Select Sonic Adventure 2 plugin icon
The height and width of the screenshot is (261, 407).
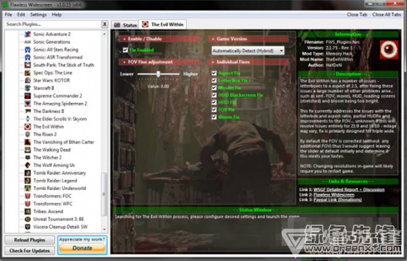tap(28, 34)
